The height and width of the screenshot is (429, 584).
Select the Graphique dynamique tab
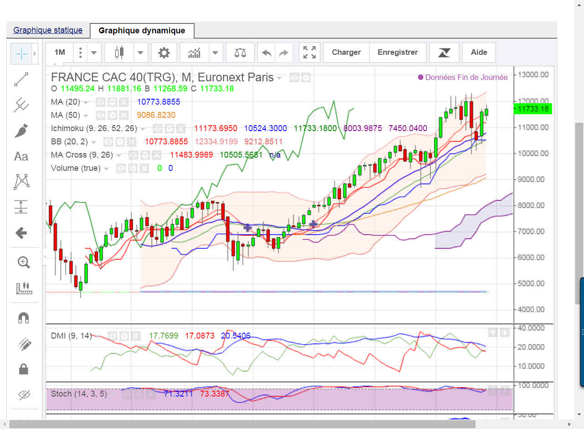coord(142,31)
